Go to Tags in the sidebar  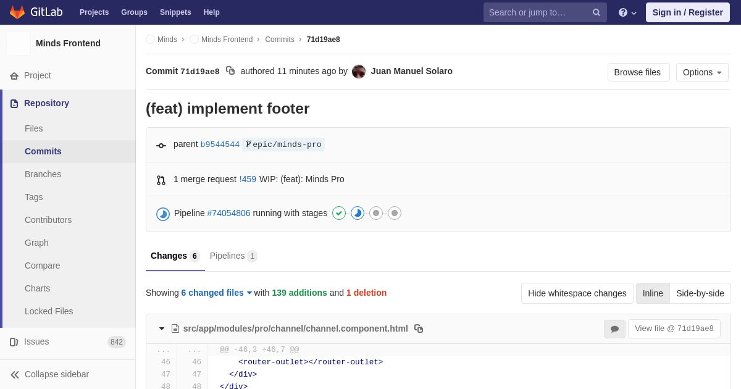(x=34, y=197)
